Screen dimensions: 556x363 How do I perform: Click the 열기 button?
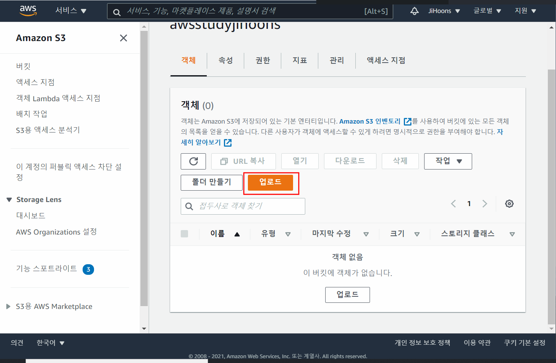pos(300,161)
